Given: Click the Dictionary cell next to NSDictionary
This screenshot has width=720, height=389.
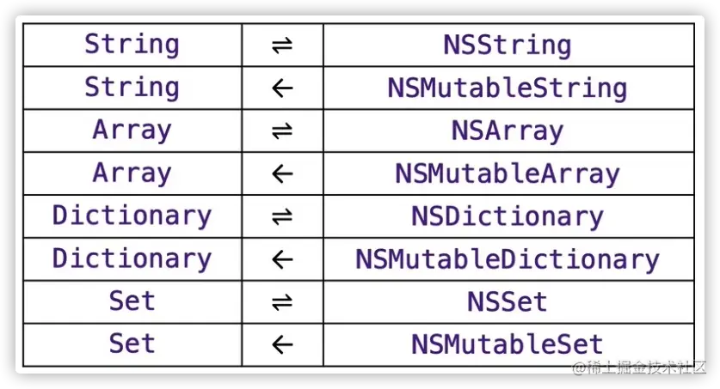Looking at the screenshot, I should coord(132,216).
